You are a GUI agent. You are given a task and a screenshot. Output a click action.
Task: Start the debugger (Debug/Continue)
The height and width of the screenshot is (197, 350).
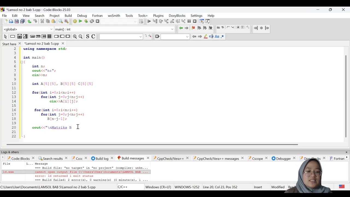click(149, 21)
